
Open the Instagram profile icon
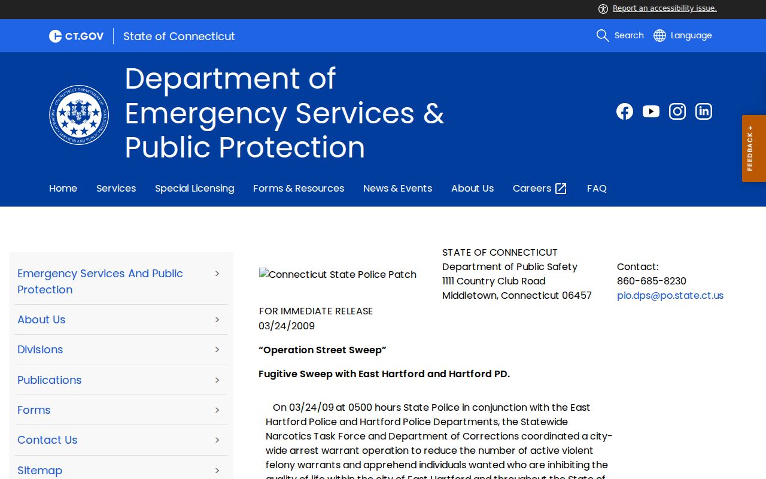click(677, 111)
